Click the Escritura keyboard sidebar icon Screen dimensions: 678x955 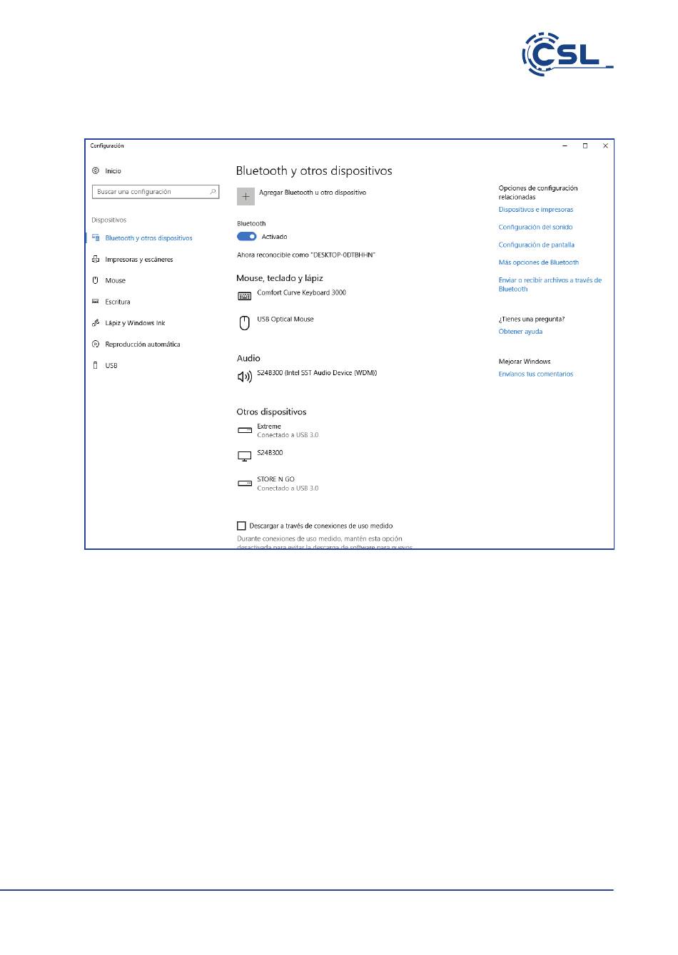[x=96, y=302]
